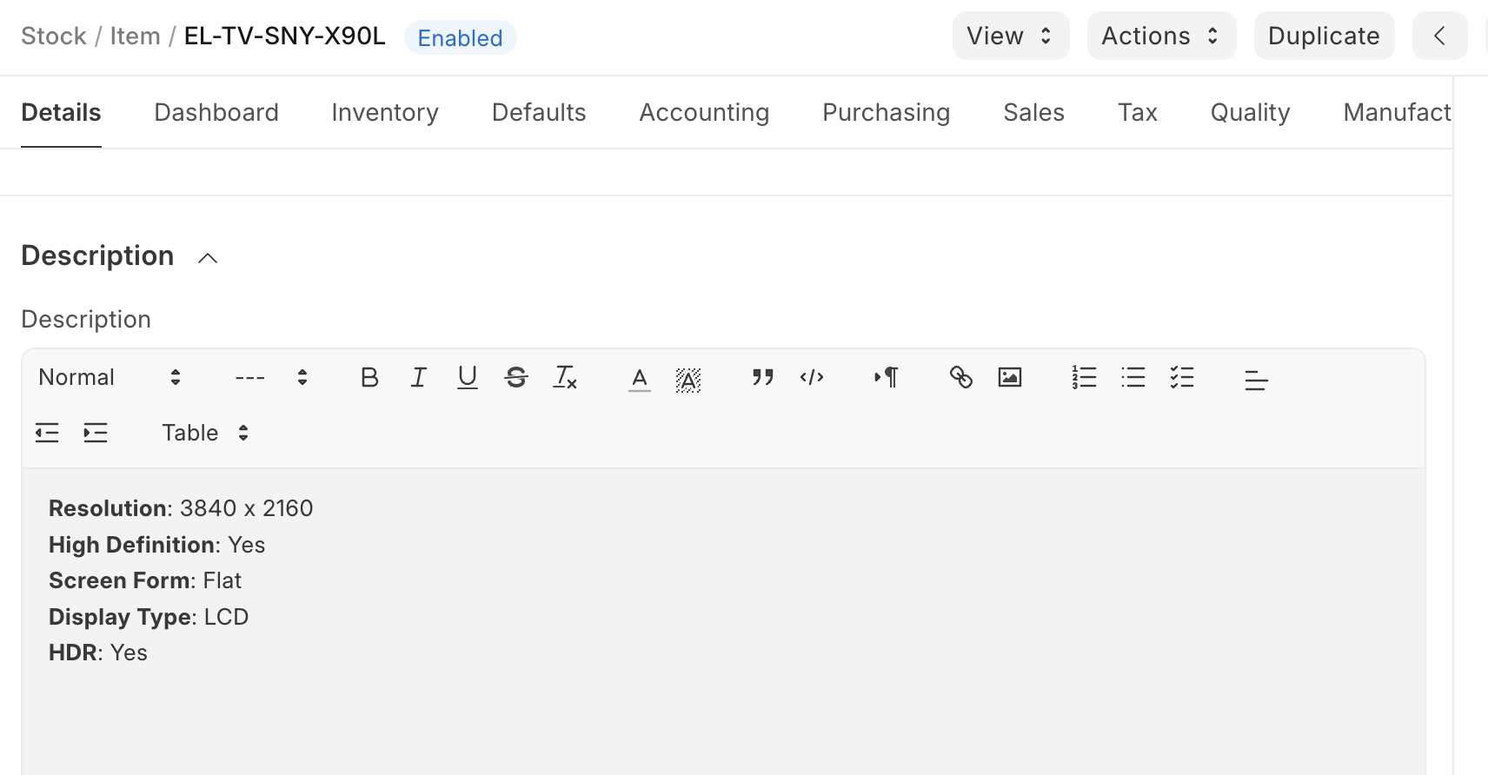Collapse the Description section
This screenshot has width=1488, height=775.
pyautogui.click(x=208, y=257)
